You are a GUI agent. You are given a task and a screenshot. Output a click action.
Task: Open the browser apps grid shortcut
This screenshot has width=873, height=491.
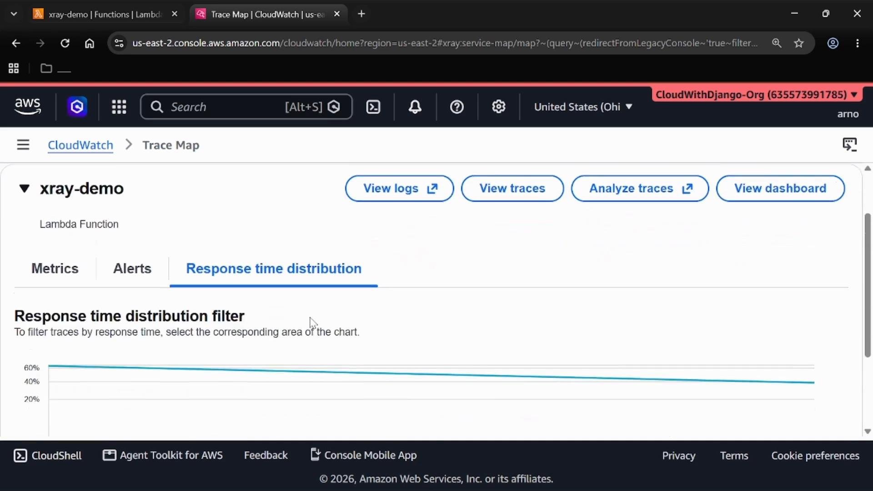pos(14,68)
